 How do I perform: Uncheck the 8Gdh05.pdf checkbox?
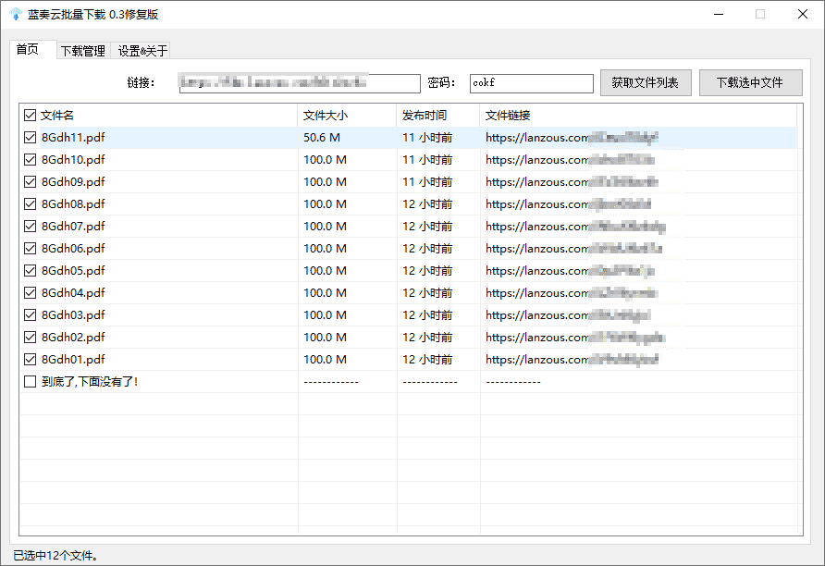pos(31,271)
